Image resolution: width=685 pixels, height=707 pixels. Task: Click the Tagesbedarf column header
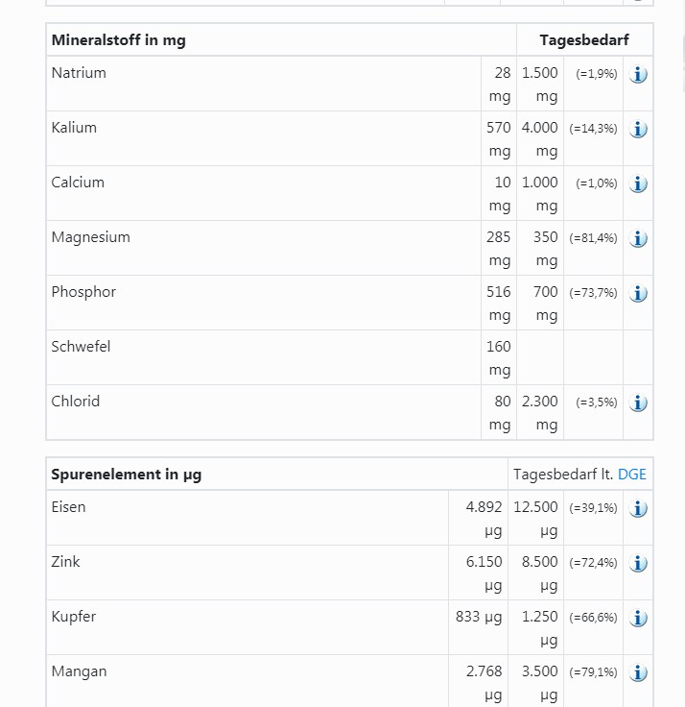coord(584,40)
